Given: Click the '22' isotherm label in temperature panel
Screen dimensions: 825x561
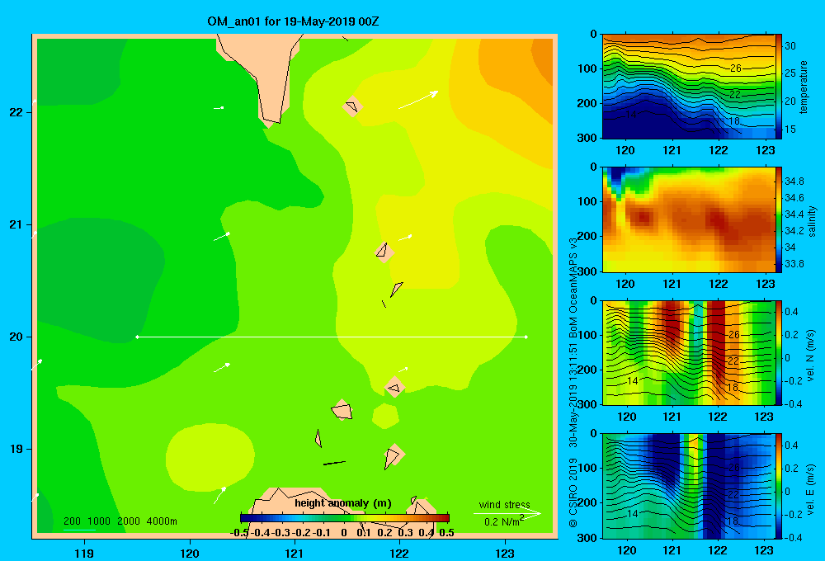Looking at the screenshot, I should pyautogui.click(x=735, y=95).
